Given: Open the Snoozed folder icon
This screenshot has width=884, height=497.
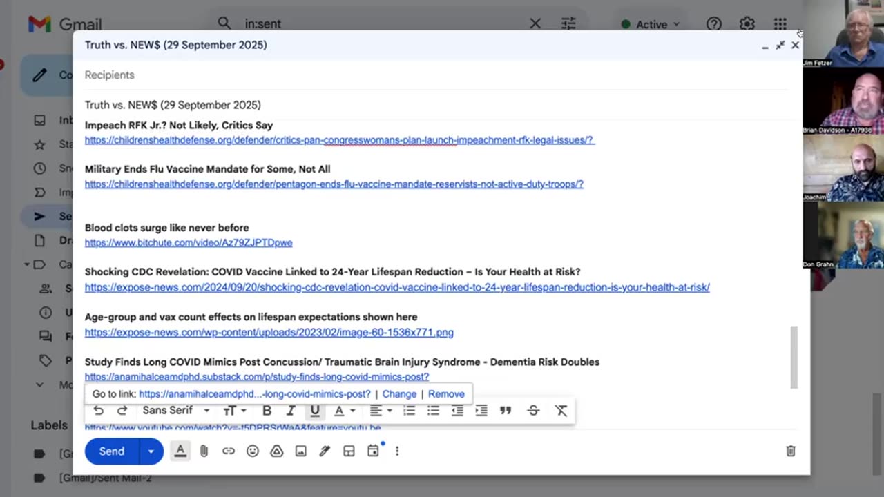Looking at the screenshot, I should point(40,168).
